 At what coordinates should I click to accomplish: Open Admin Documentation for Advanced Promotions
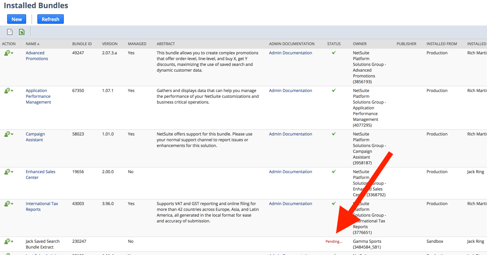[x=291, y=53]
